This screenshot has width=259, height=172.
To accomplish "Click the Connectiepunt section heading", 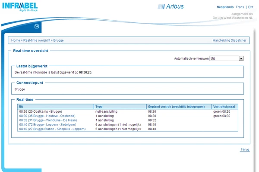I will pyautogui.click(x=30, y=83).
